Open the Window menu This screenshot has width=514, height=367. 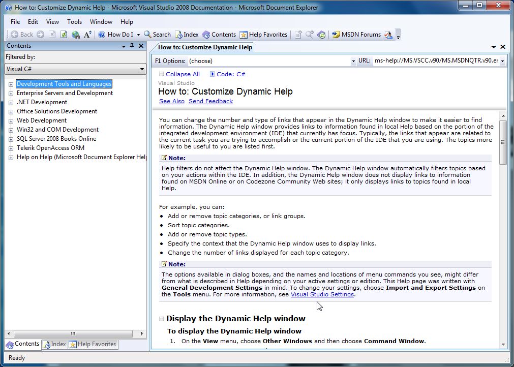pyautogui.click(x=101, y=22)
